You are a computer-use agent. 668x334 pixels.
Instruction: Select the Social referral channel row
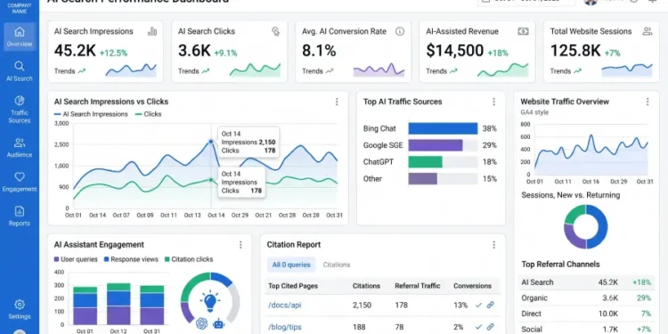[x=586, y=330]
